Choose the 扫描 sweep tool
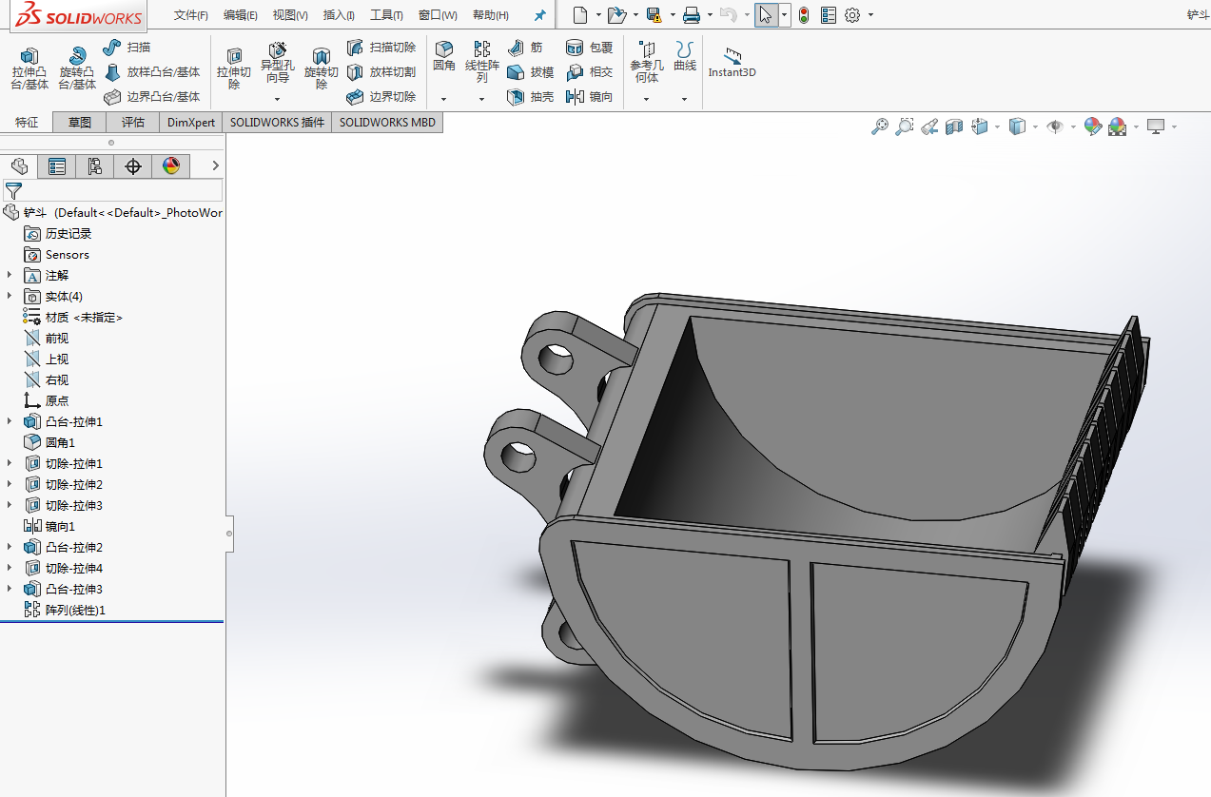This screenshot has height=797, width=1211. coord(127,47)
